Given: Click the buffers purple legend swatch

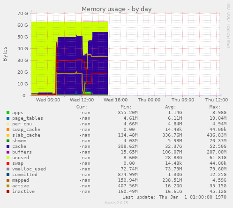Looking at the screenshot, I should tap(8, 152).
